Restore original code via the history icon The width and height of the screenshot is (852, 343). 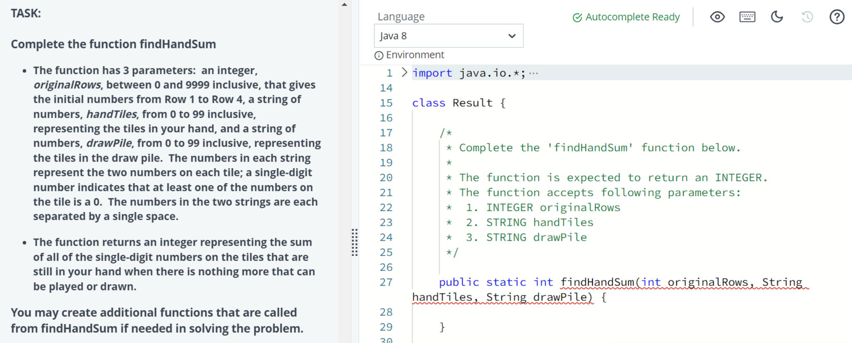tap(807, 17)
